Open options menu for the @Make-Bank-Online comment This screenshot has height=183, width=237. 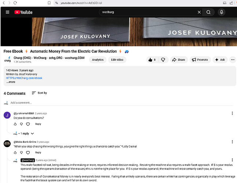(x=232, y=142)
